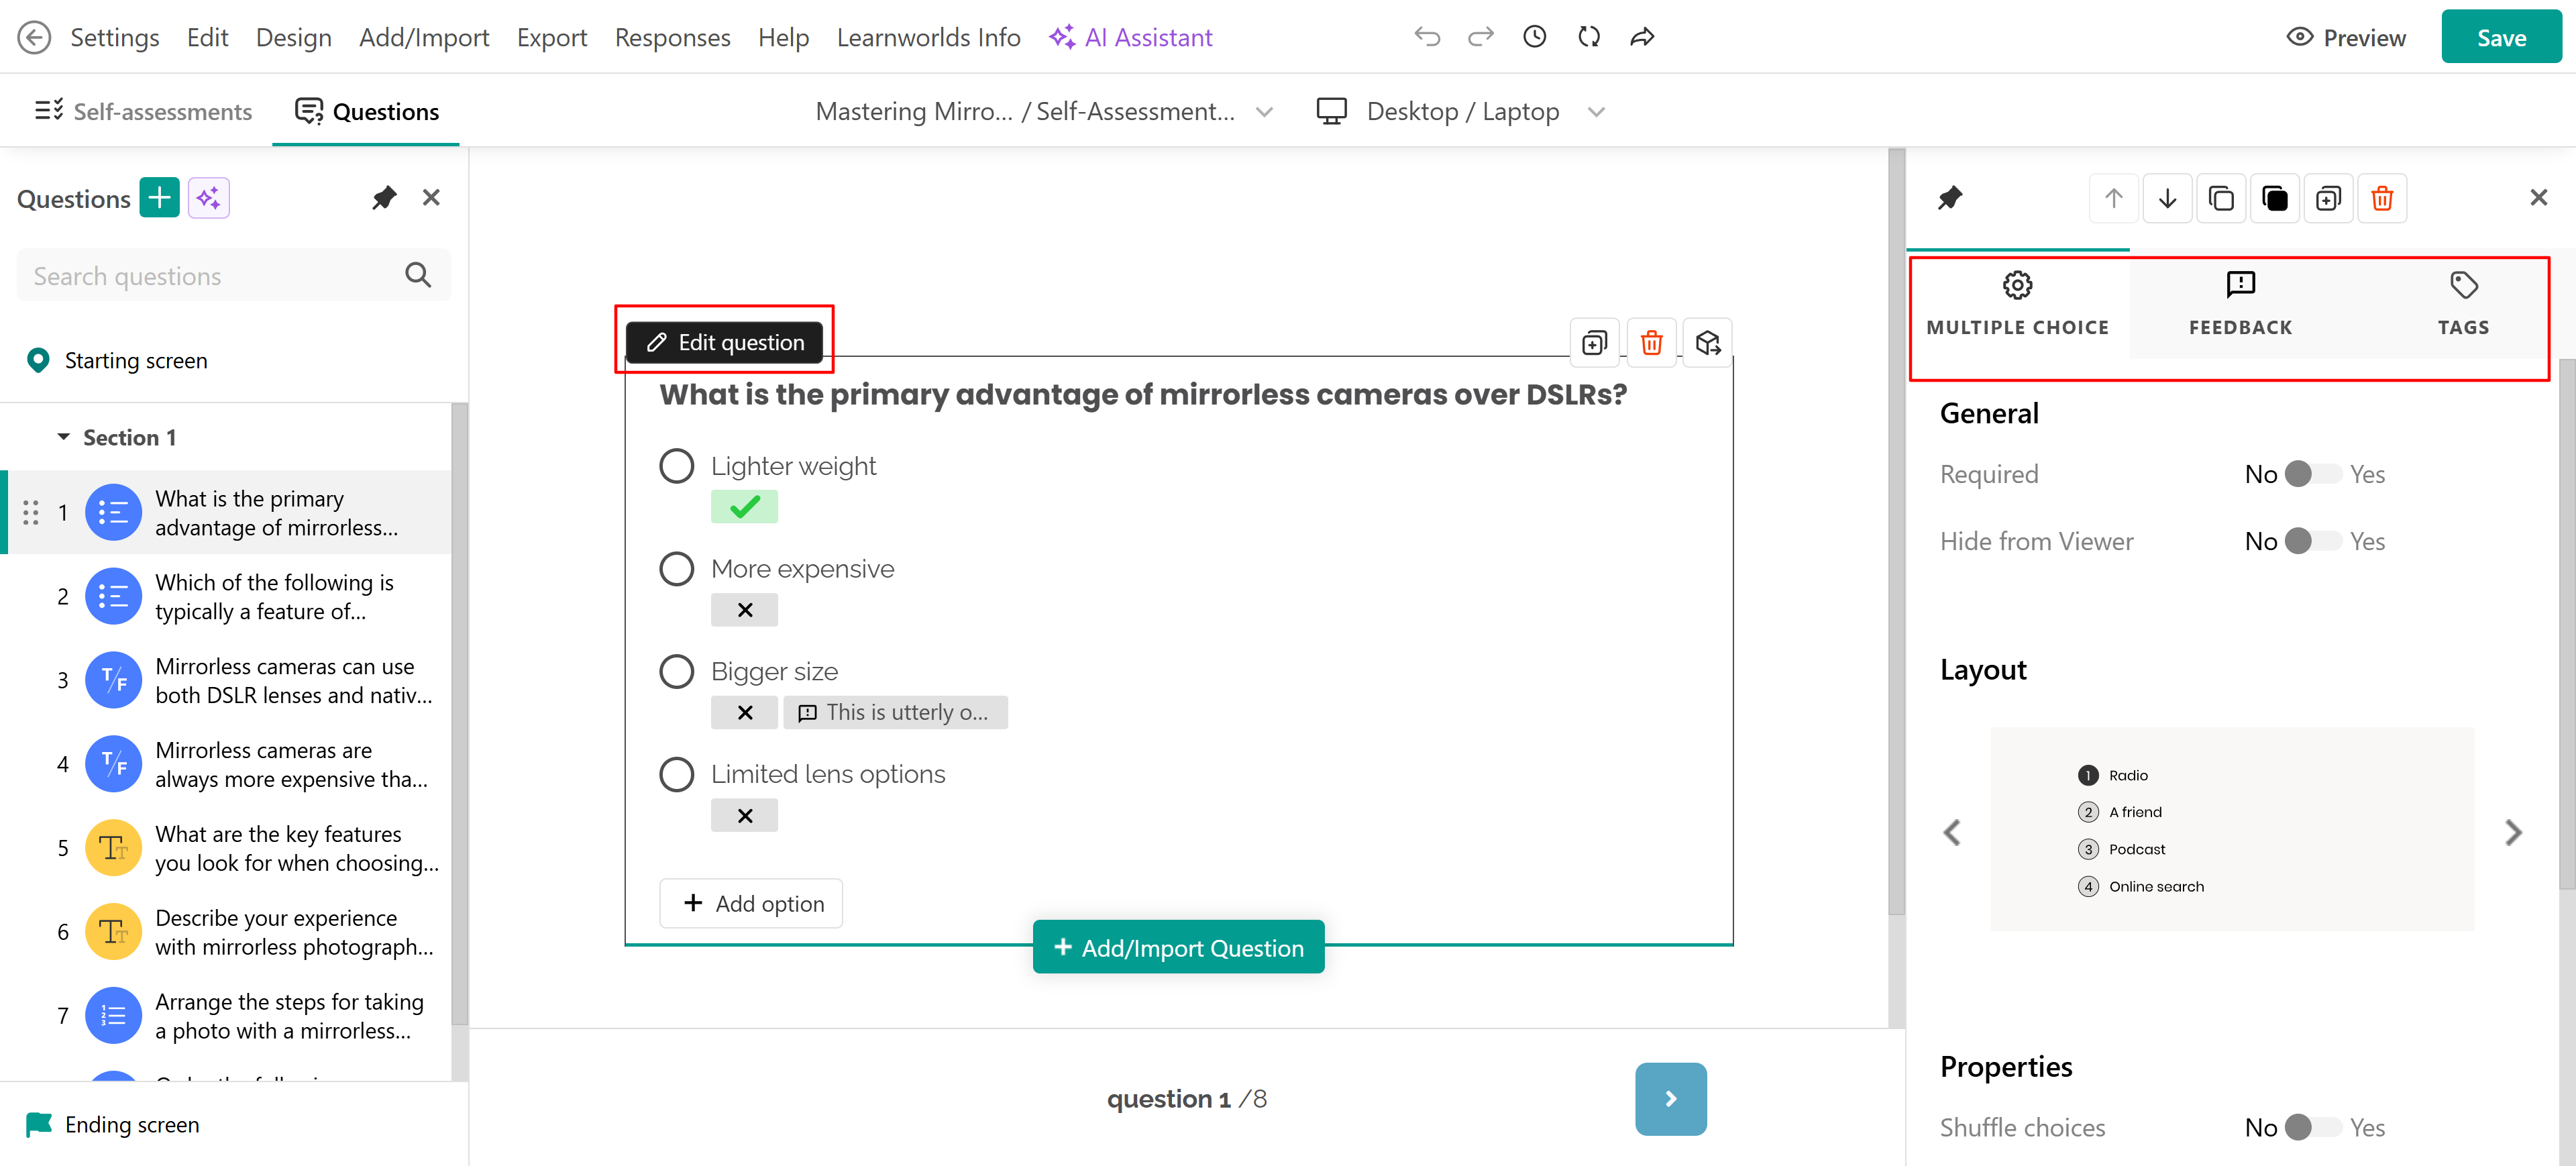Collapse Section 1 in questions list
Viewport: 2576px width, 1166px height.
click(64, 437)
